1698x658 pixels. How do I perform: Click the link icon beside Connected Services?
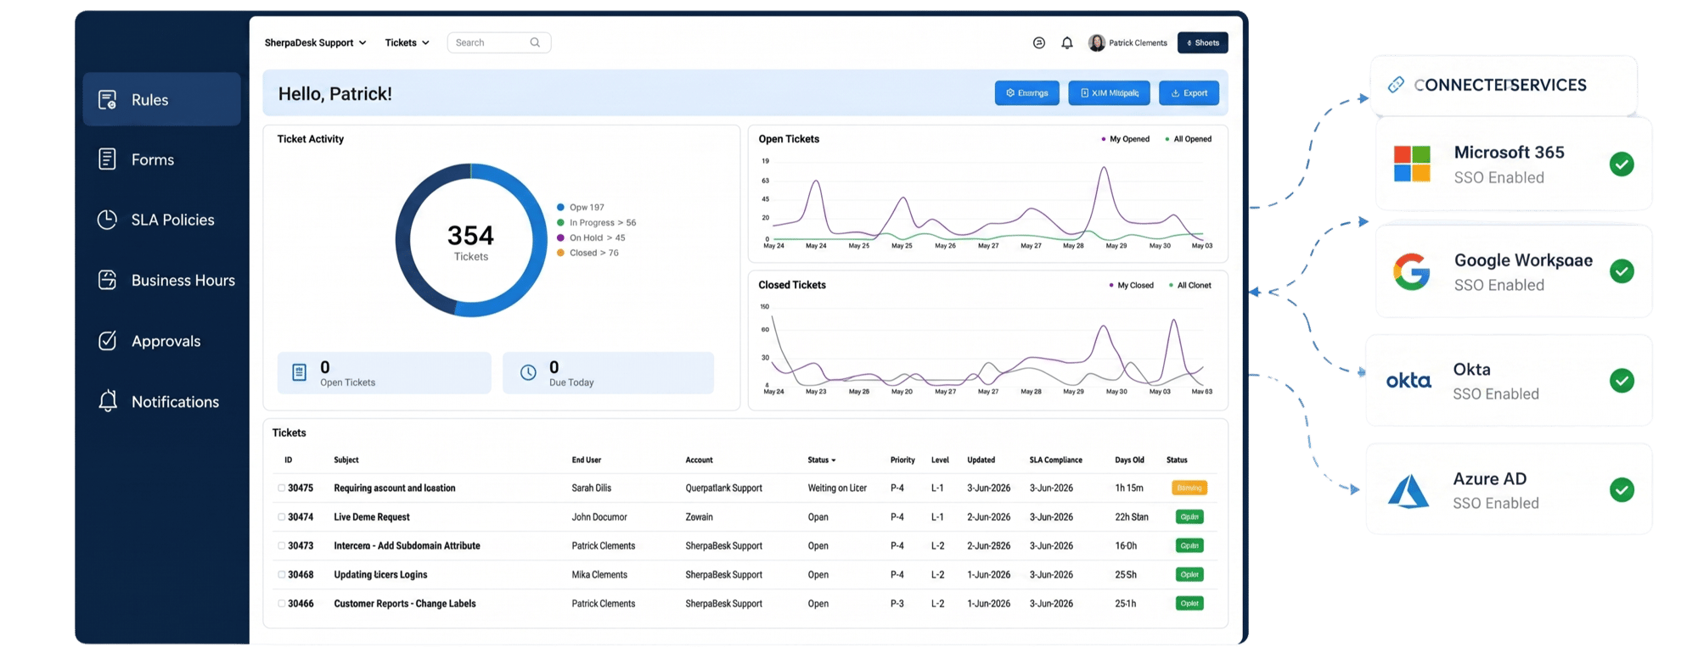[x=1396, y=85]
